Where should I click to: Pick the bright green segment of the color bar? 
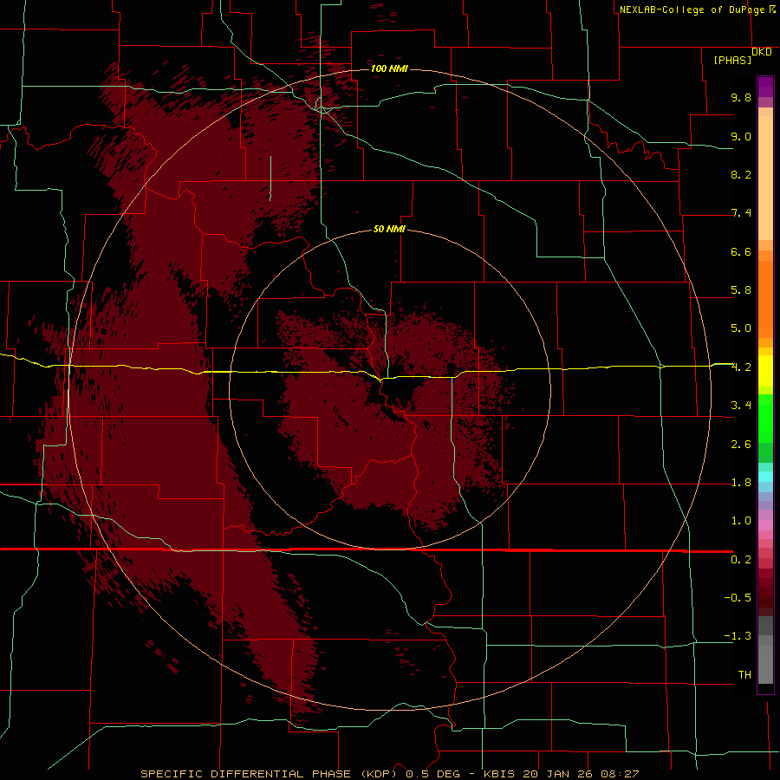pos(765,418)
